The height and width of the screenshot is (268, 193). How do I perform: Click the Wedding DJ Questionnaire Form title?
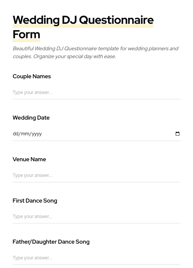tap(83, 20)
